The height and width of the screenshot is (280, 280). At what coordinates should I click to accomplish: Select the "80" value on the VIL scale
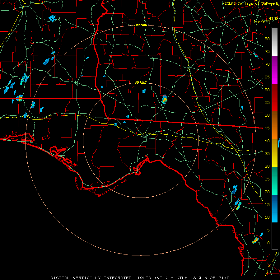(x=267, y=39)
